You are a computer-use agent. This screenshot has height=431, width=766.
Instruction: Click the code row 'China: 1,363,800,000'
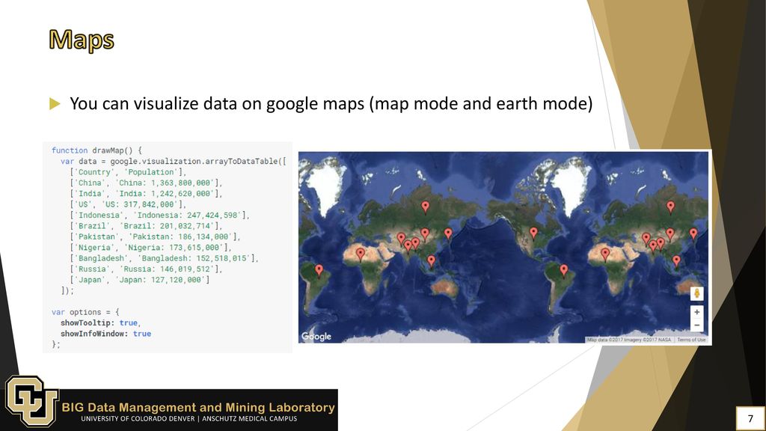click(x=146, y=183)
